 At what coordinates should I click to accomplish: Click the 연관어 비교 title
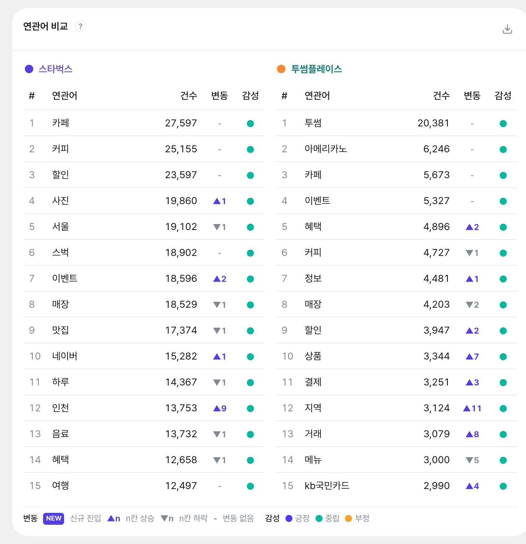click(x=46, y=26)
